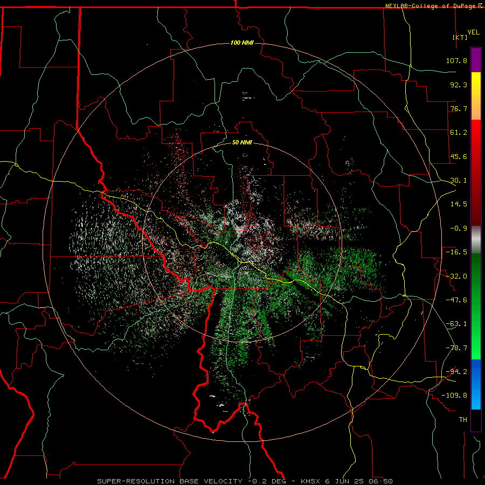Click the 76.7 legend value
This screenshot has width=485, height=485.
click(459, 108)
